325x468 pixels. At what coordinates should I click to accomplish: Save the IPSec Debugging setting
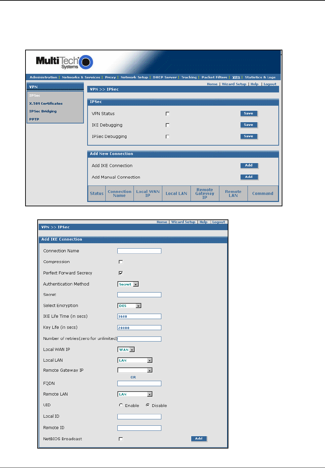[x=249, y=136]
